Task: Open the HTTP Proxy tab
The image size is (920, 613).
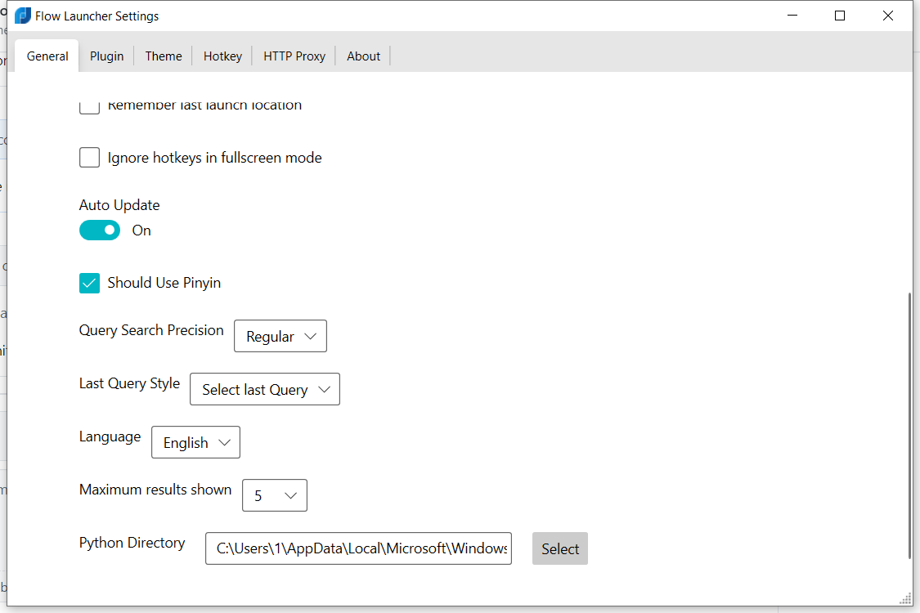Action: click(x=294, y=56)
